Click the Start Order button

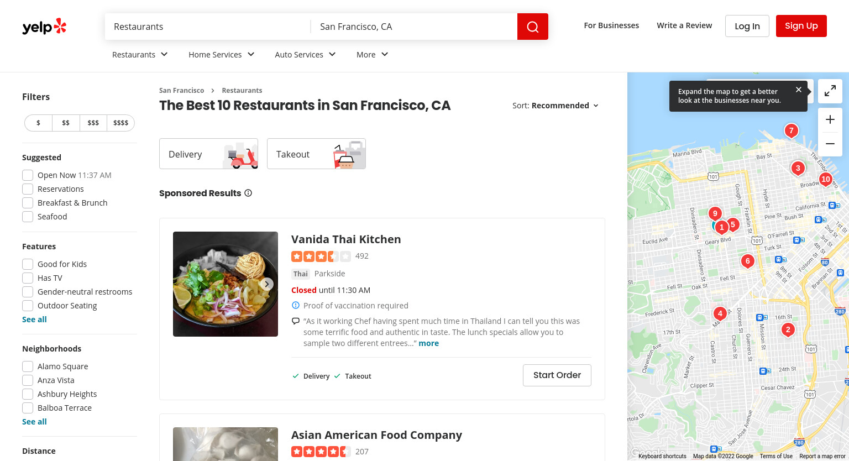click(557, 375)
